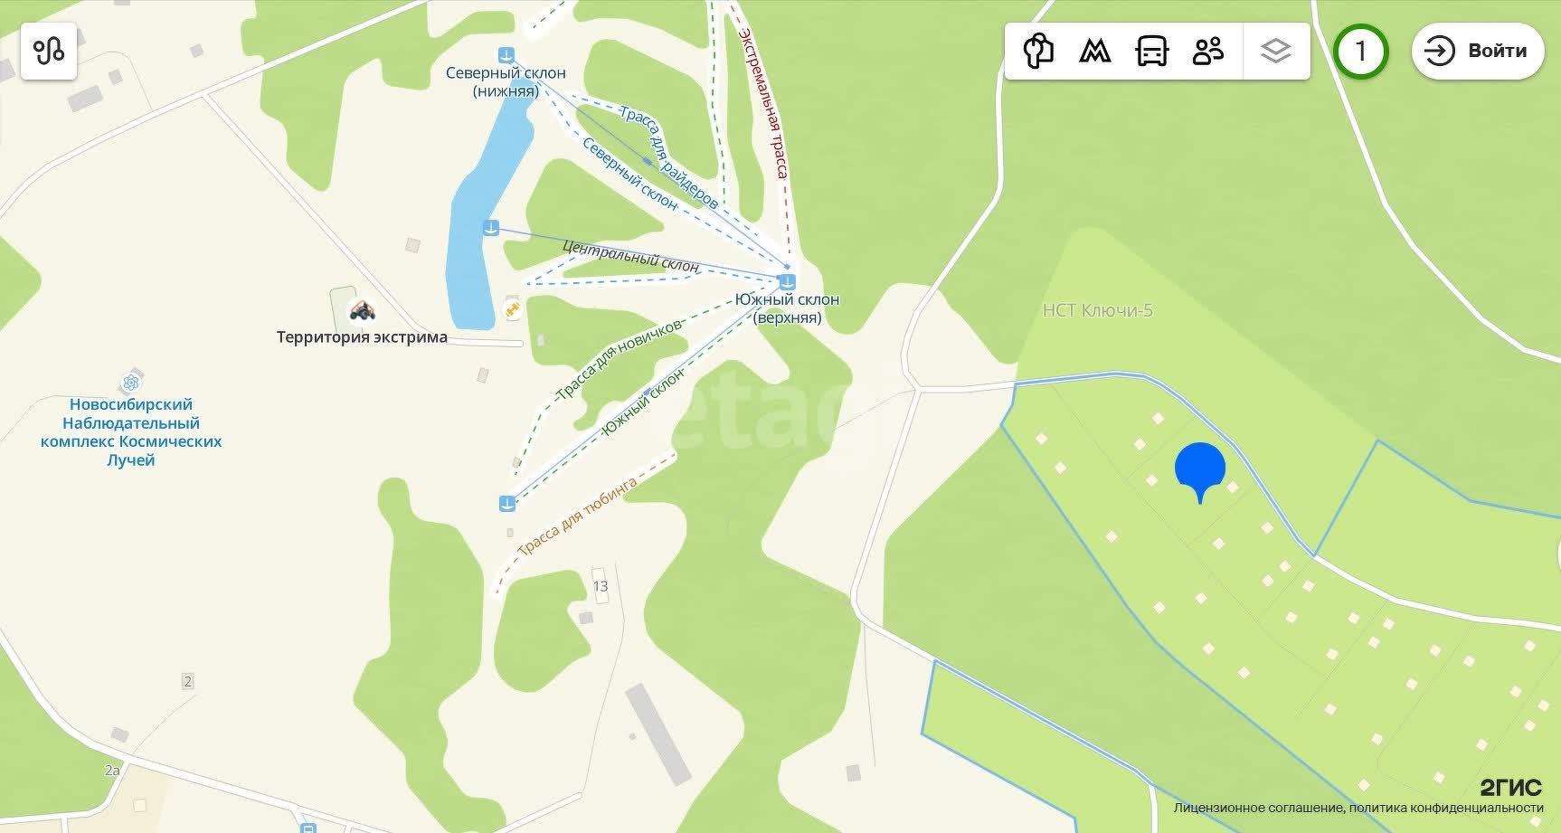Click the Территория экстрима label
Screen dimensions: 1561x833
click(x=362, y=337)
